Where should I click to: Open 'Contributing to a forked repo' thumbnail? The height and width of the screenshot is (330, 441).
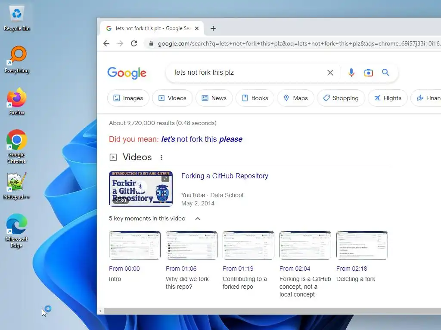coord(248,245)
